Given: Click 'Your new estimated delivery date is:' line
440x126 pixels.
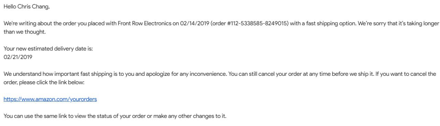Looking at the screenshot, I should tap(48, 49).
